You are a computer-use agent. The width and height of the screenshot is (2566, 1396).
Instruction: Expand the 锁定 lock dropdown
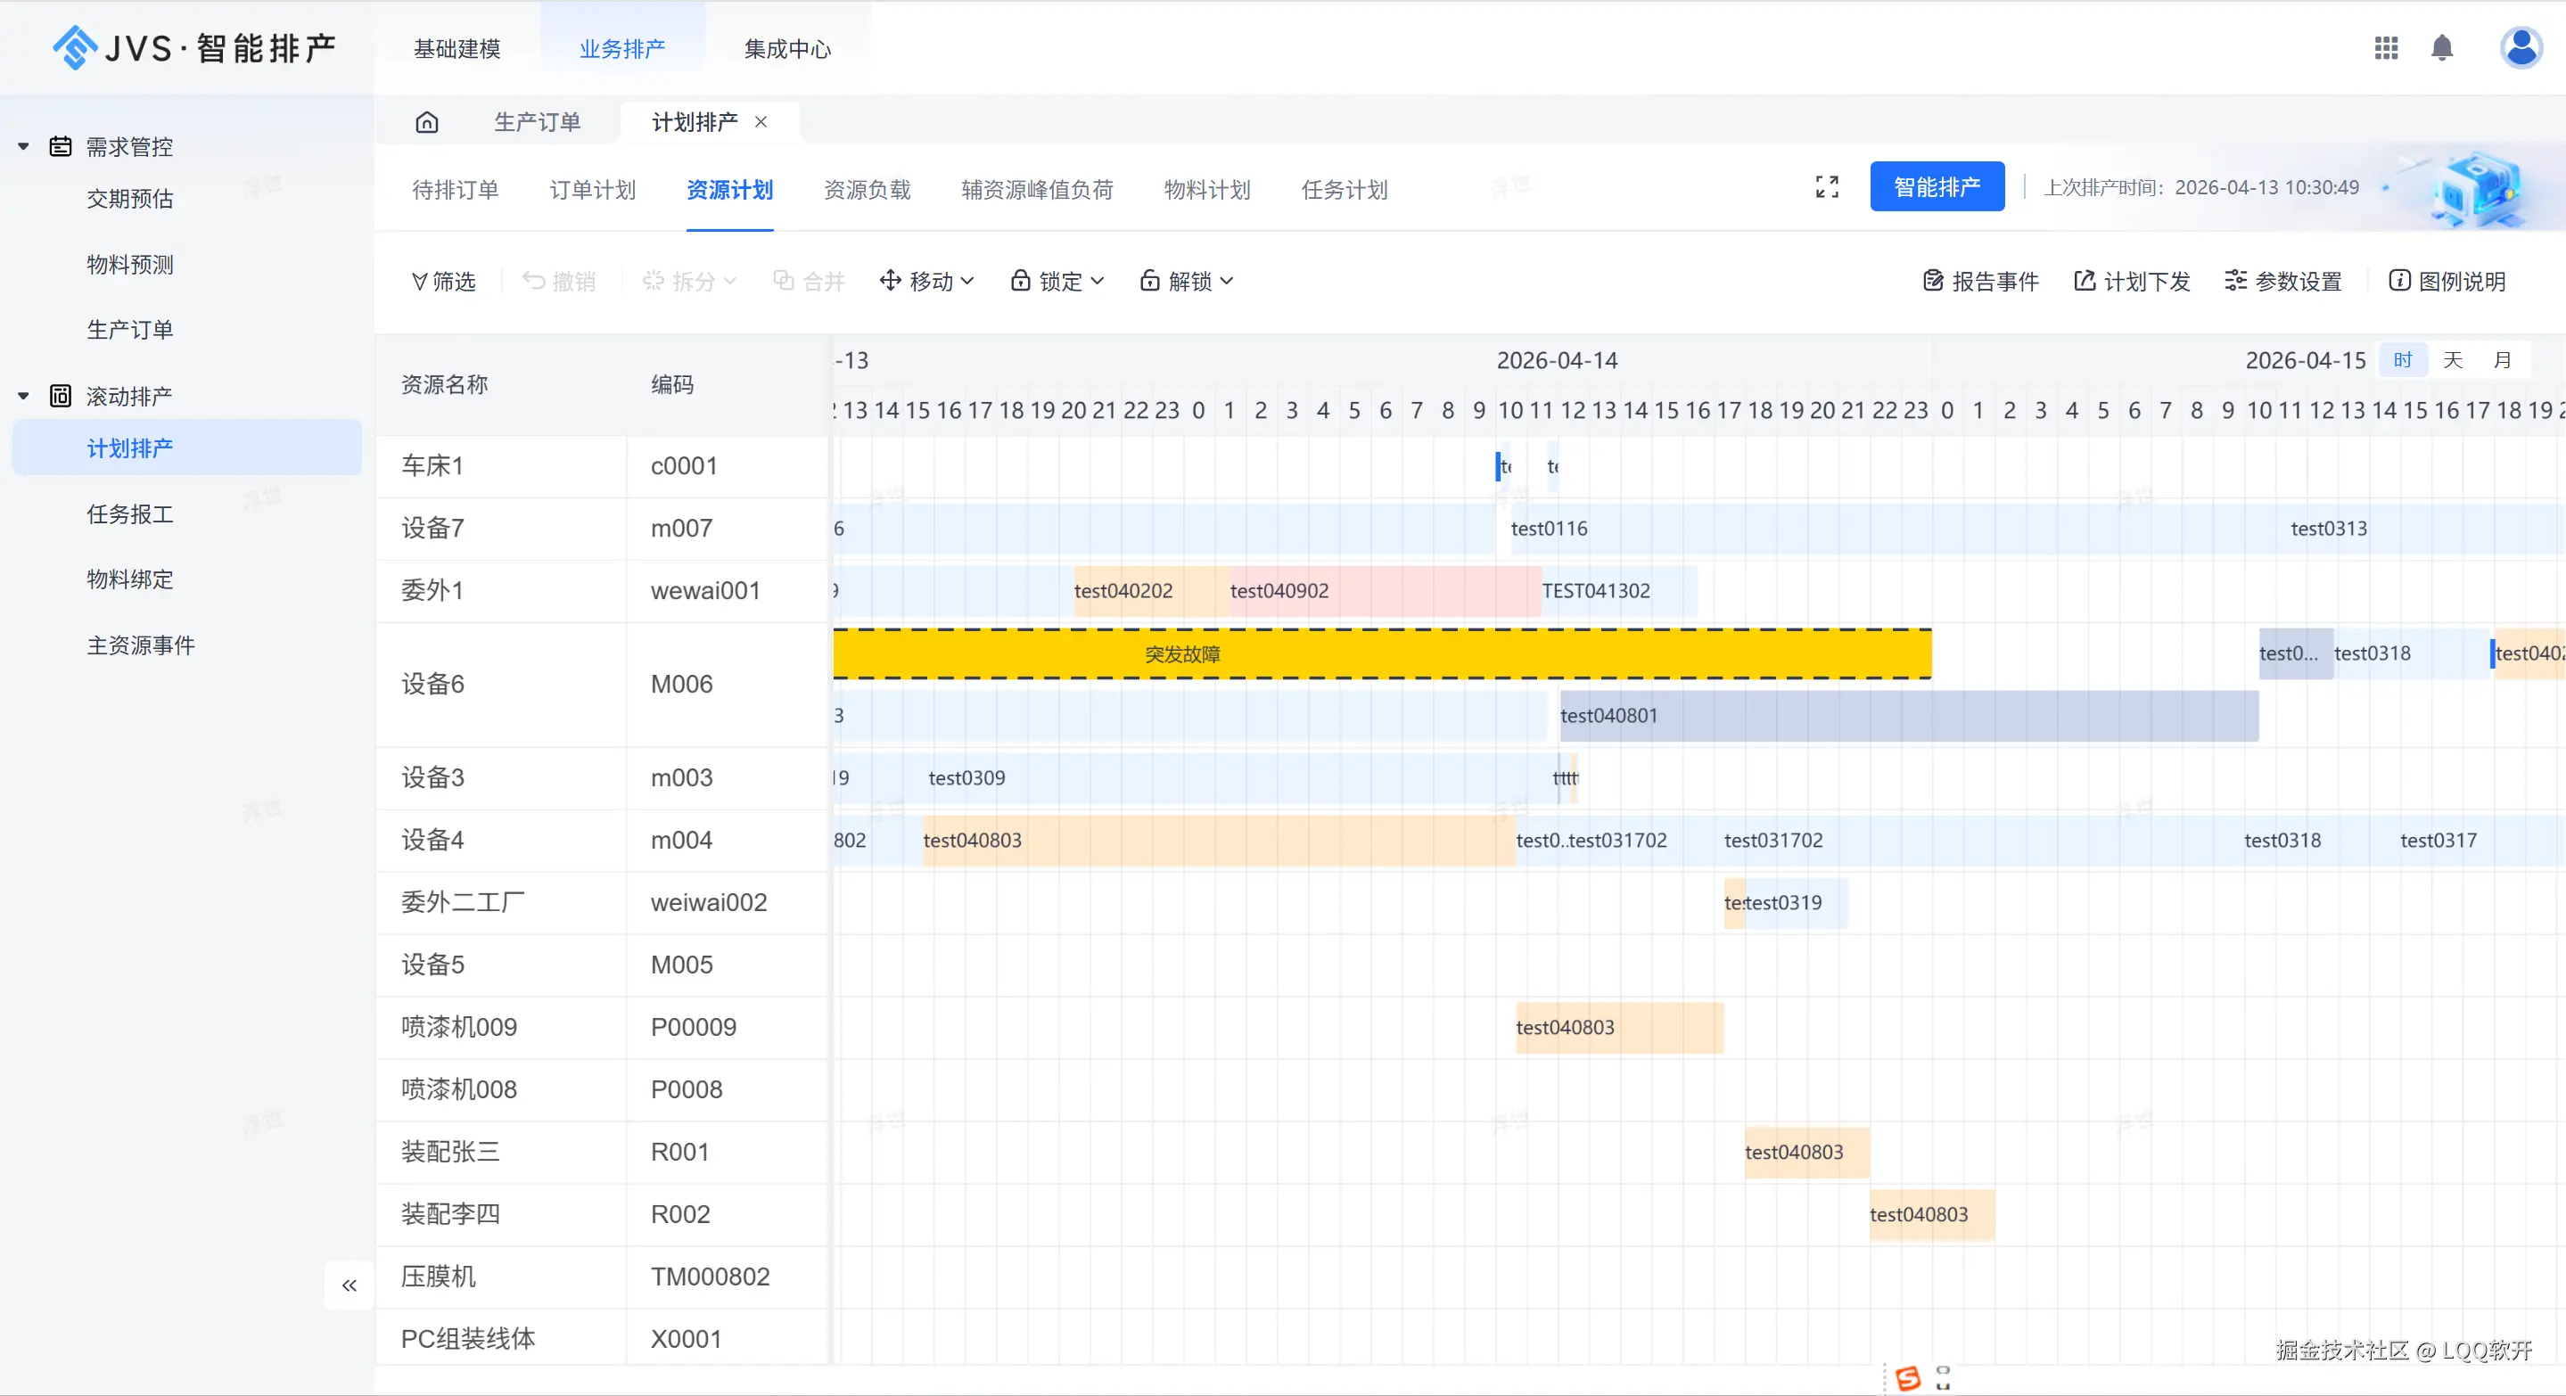click(1058, 282)
